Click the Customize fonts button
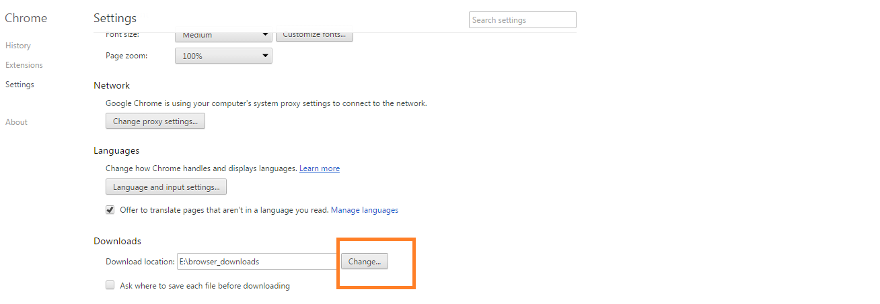This screenshot has width=880, height=304. (x=314, y=35)
